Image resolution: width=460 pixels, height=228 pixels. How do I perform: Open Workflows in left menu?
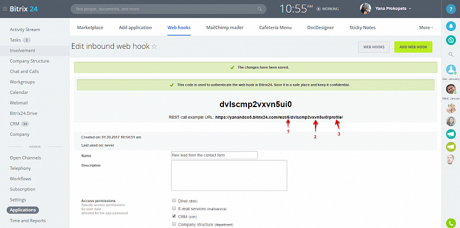pos(20,178)
